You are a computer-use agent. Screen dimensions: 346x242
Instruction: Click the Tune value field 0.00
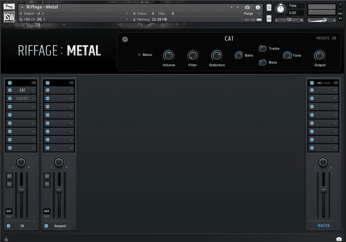coord(293,13)
